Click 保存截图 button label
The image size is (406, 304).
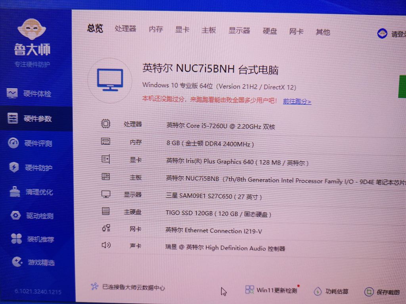point(388,292)
